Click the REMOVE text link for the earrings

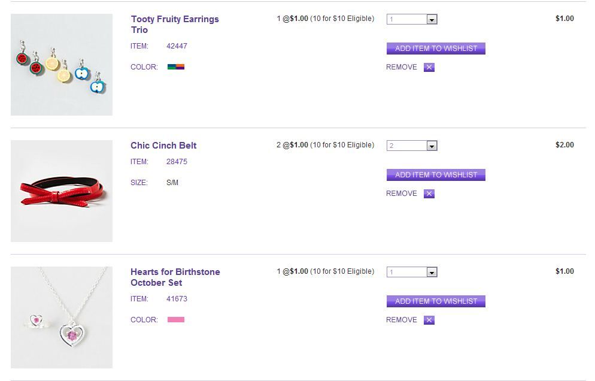point(402,67)
